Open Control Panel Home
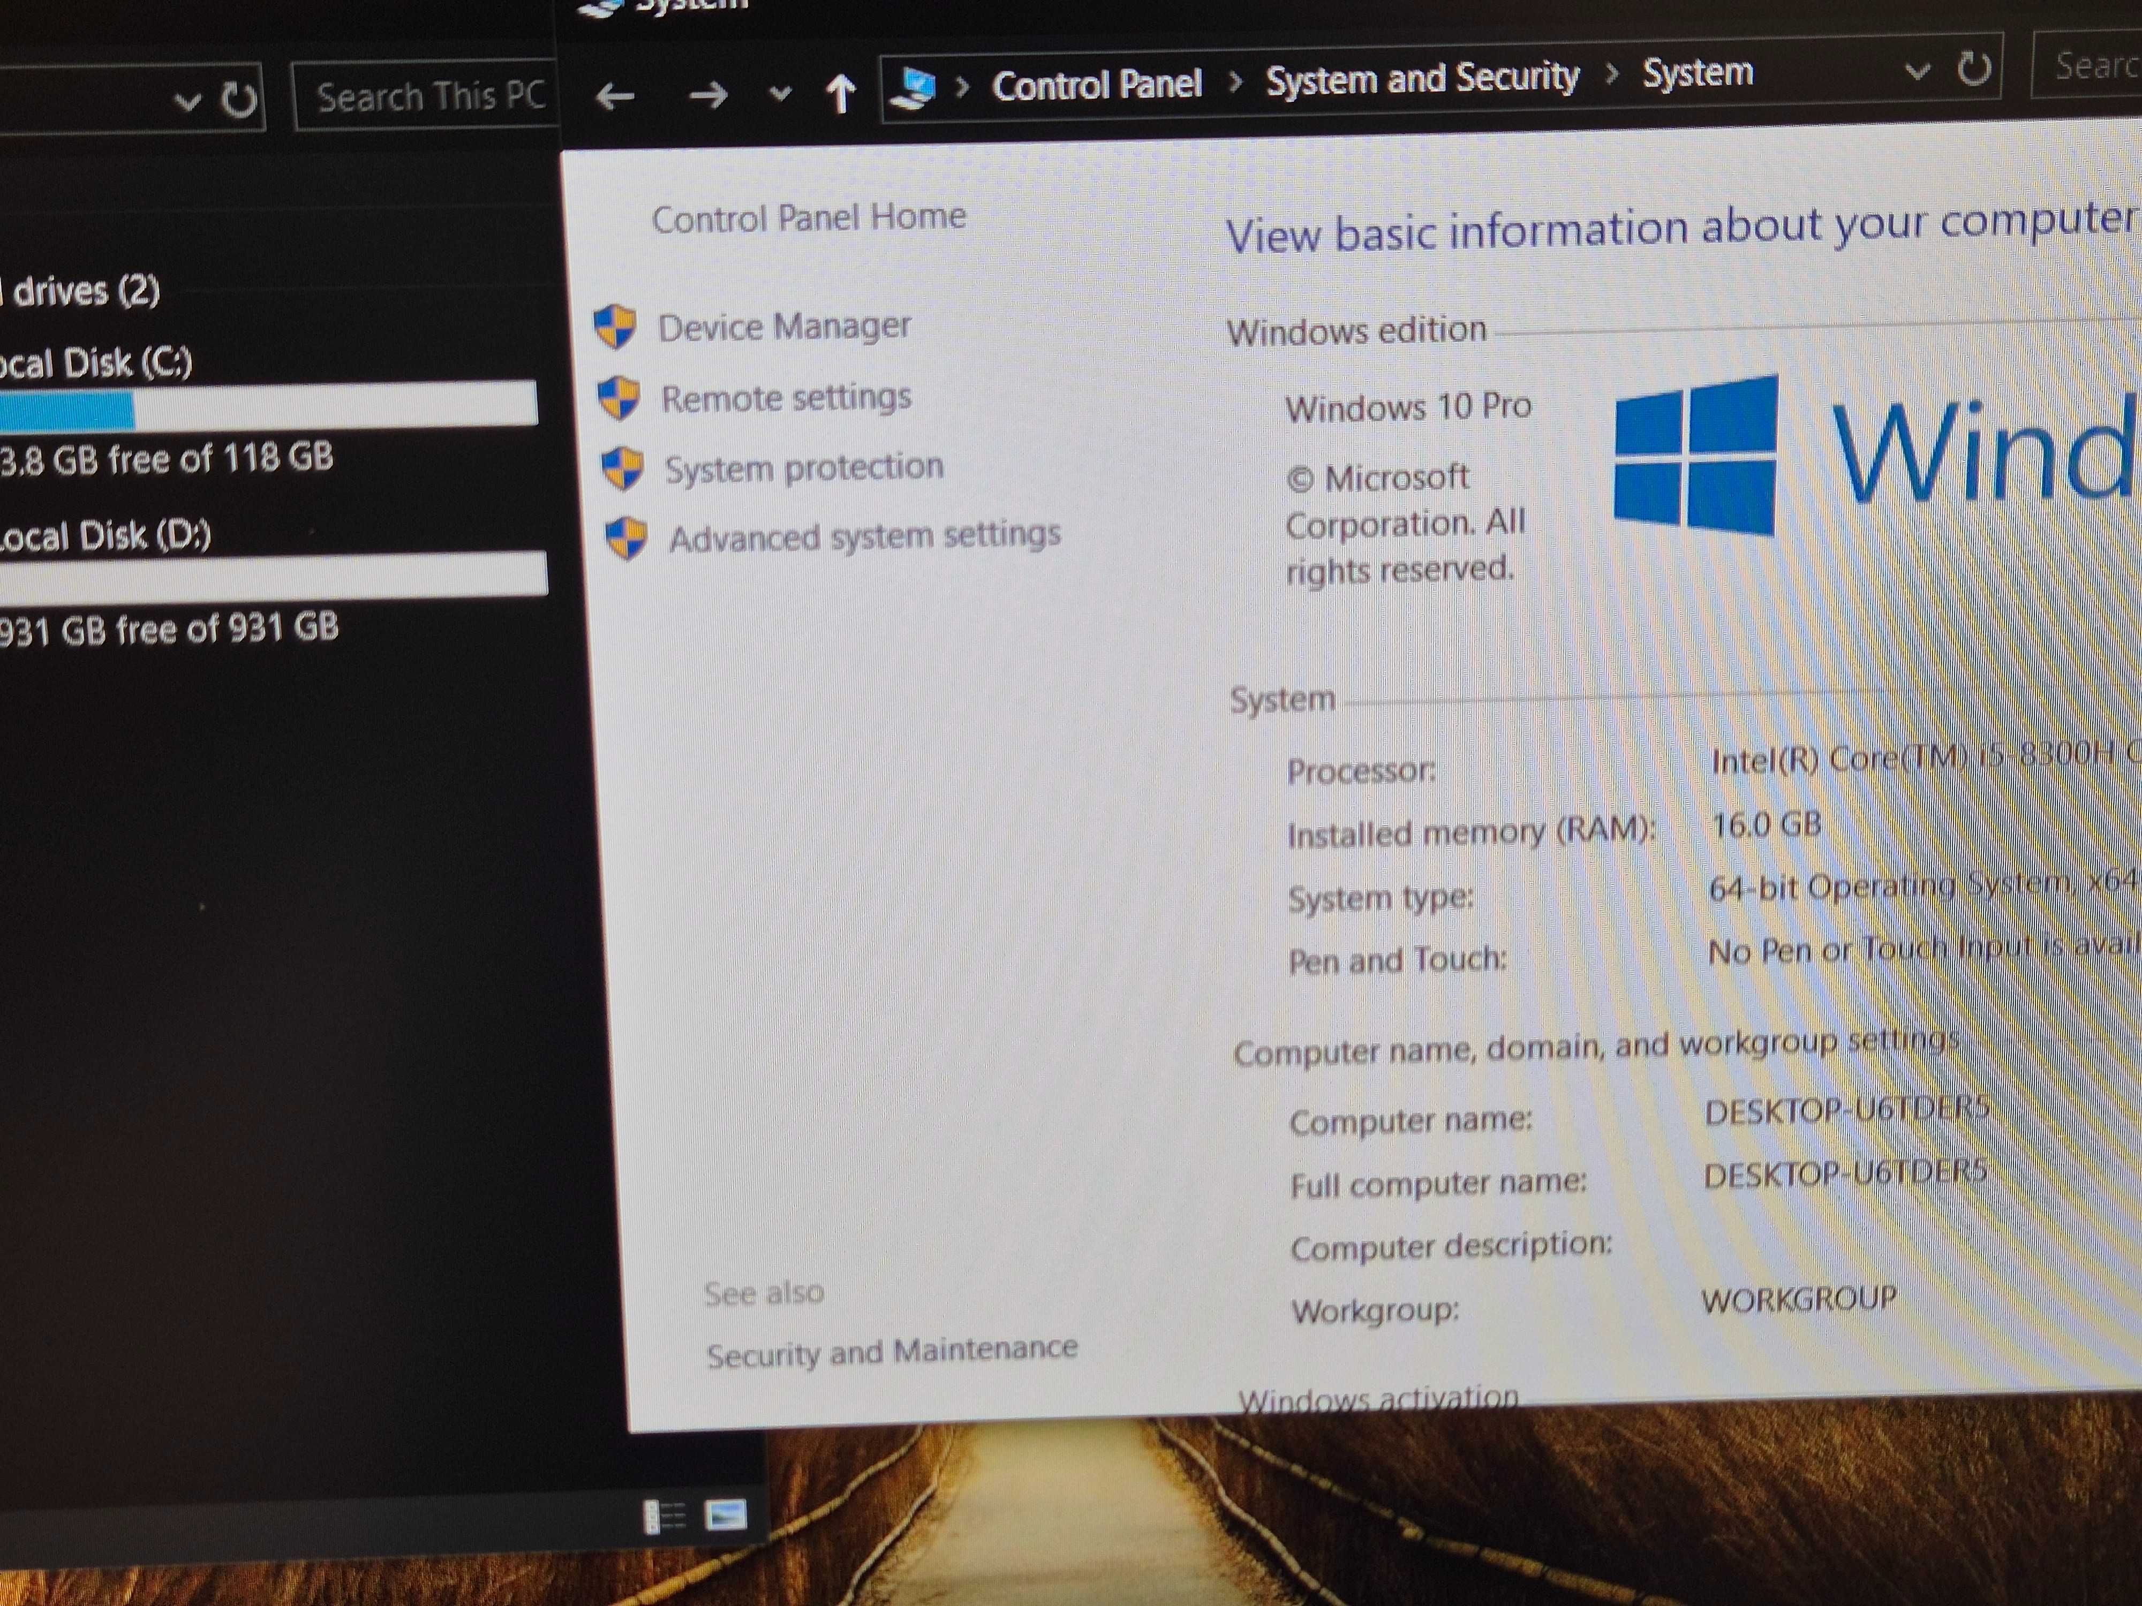The width and height of the screenshot is (2142, 1606). coord(809,218)
